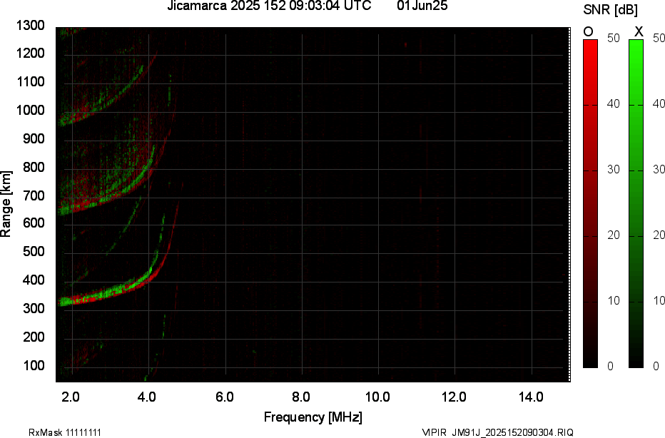Click the 1000 range tick label
Image resolution: width=665 pixels, height=438 pixels.
coord(31,111)
